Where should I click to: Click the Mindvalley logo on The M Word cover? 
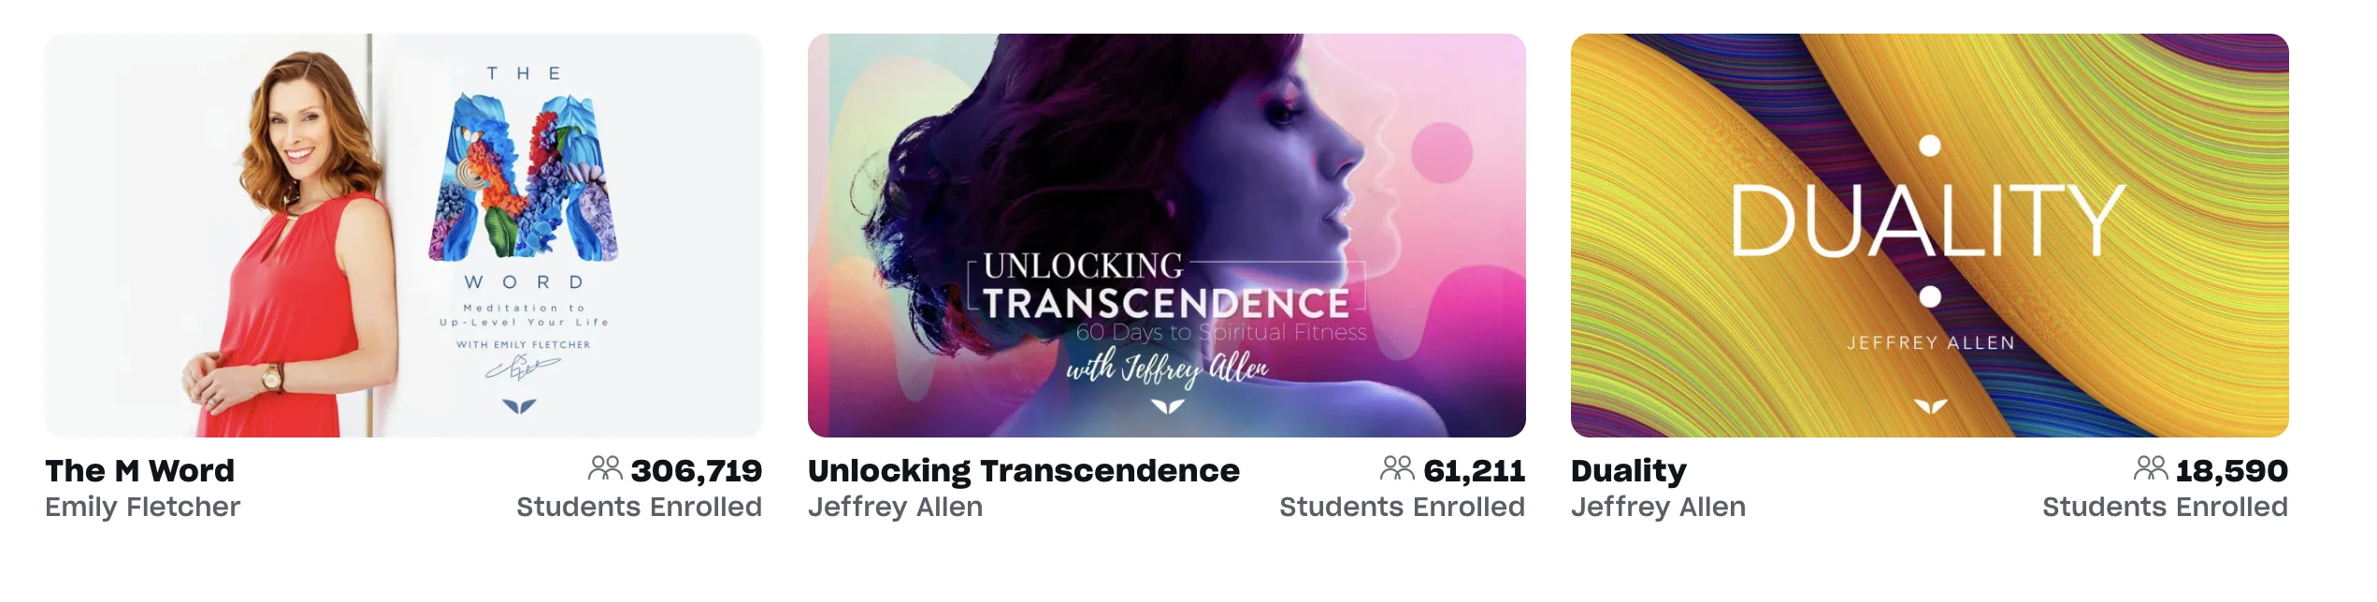click(x=520, y=406)
